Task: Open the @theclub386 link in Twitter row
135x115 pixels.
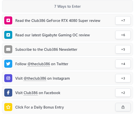Action: point(39,64)
